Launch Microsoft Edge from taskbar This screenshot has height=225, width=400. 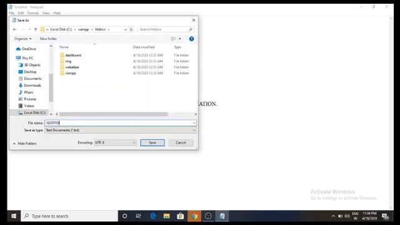pos(152,216)
